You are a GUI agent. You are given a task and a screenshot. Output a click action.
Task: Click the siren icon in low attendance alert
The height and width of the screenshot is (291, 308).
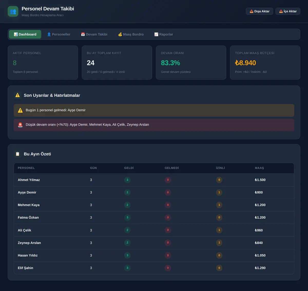pos(20,125)
